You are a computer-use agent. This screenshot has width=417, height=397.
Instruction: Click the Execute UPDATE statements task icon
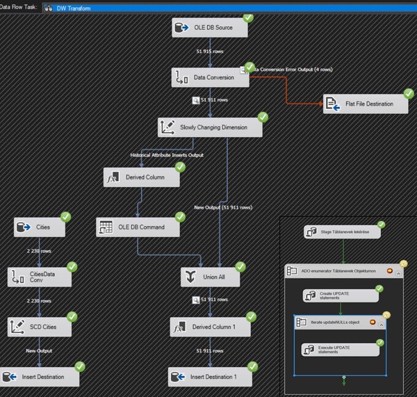[309, 350]
